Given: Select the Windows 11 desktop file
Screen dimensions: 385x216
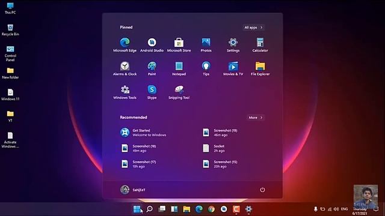Looking at the screenshot, I should [x=10, y=95].
